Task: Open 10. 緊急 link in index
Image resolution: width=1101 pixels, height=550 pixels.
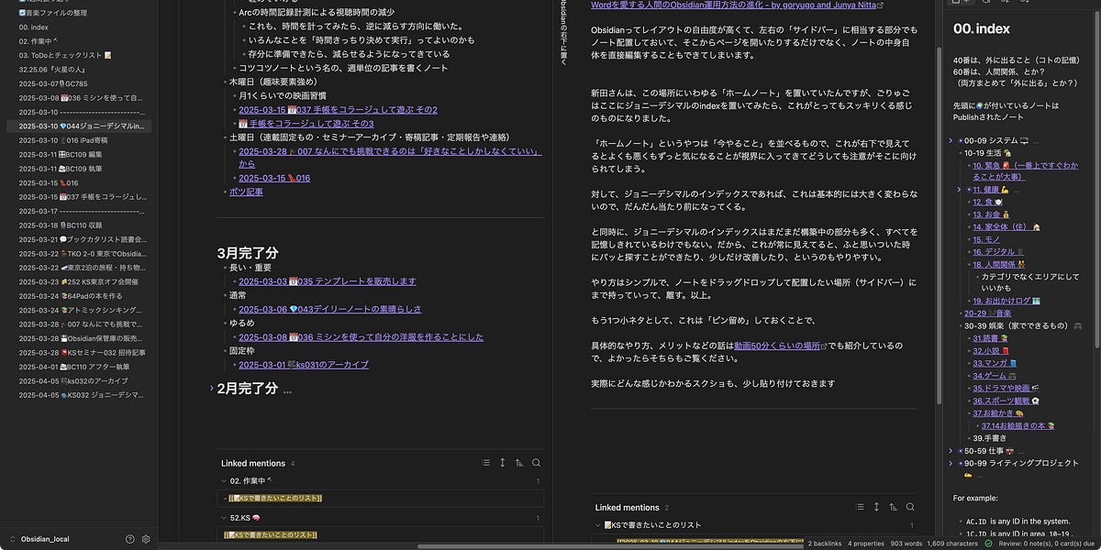Action: point(1026,170)
